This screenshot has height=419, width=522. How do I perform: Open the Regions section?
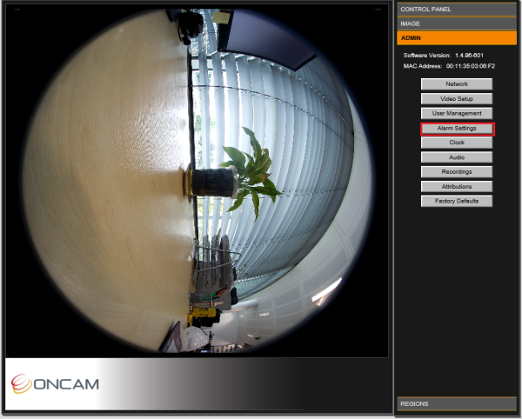pos(457,403)
